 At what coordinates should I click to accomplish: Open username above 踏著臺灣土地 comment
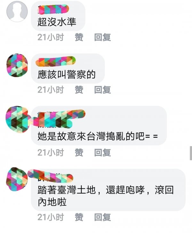click(x=51, y=176)
